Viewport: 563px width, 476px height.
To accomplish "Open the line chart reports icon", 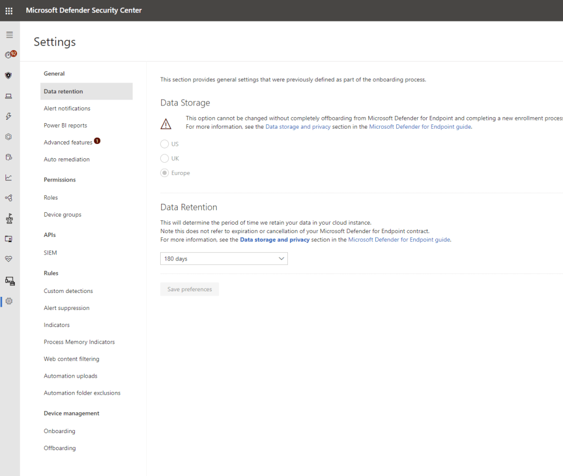I will 9,178.
